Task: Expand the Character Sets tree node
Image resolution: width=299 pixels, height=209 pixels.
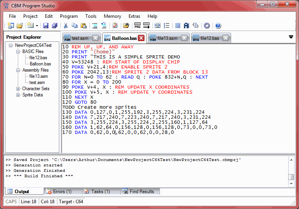Action: (18, 89)
